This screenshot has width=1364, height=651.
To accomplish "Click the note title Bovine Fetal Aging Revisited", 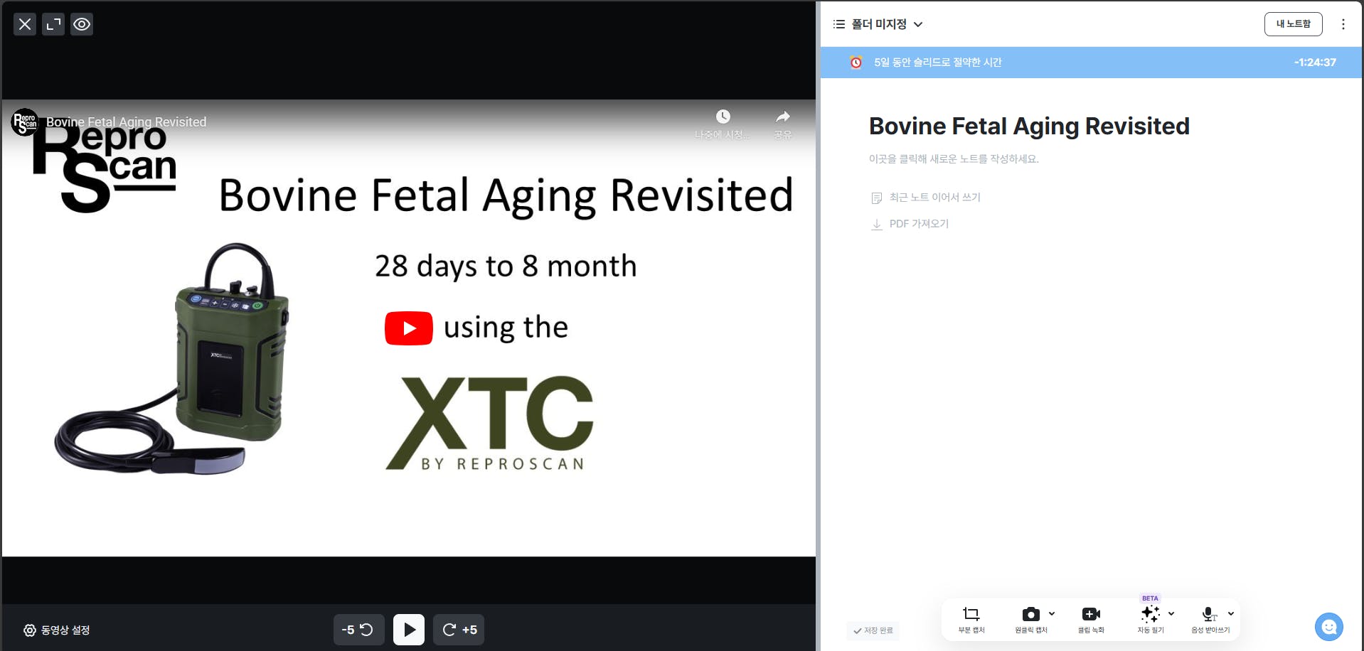I will [x=1029, y=127].
